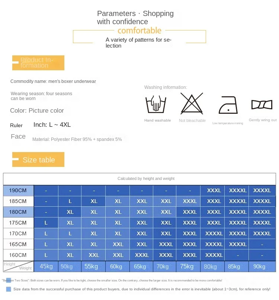Screen dimensions: 279x300
Task: Select the 190CM height row label
Action: pyautogui.click(x=18, y=190)
